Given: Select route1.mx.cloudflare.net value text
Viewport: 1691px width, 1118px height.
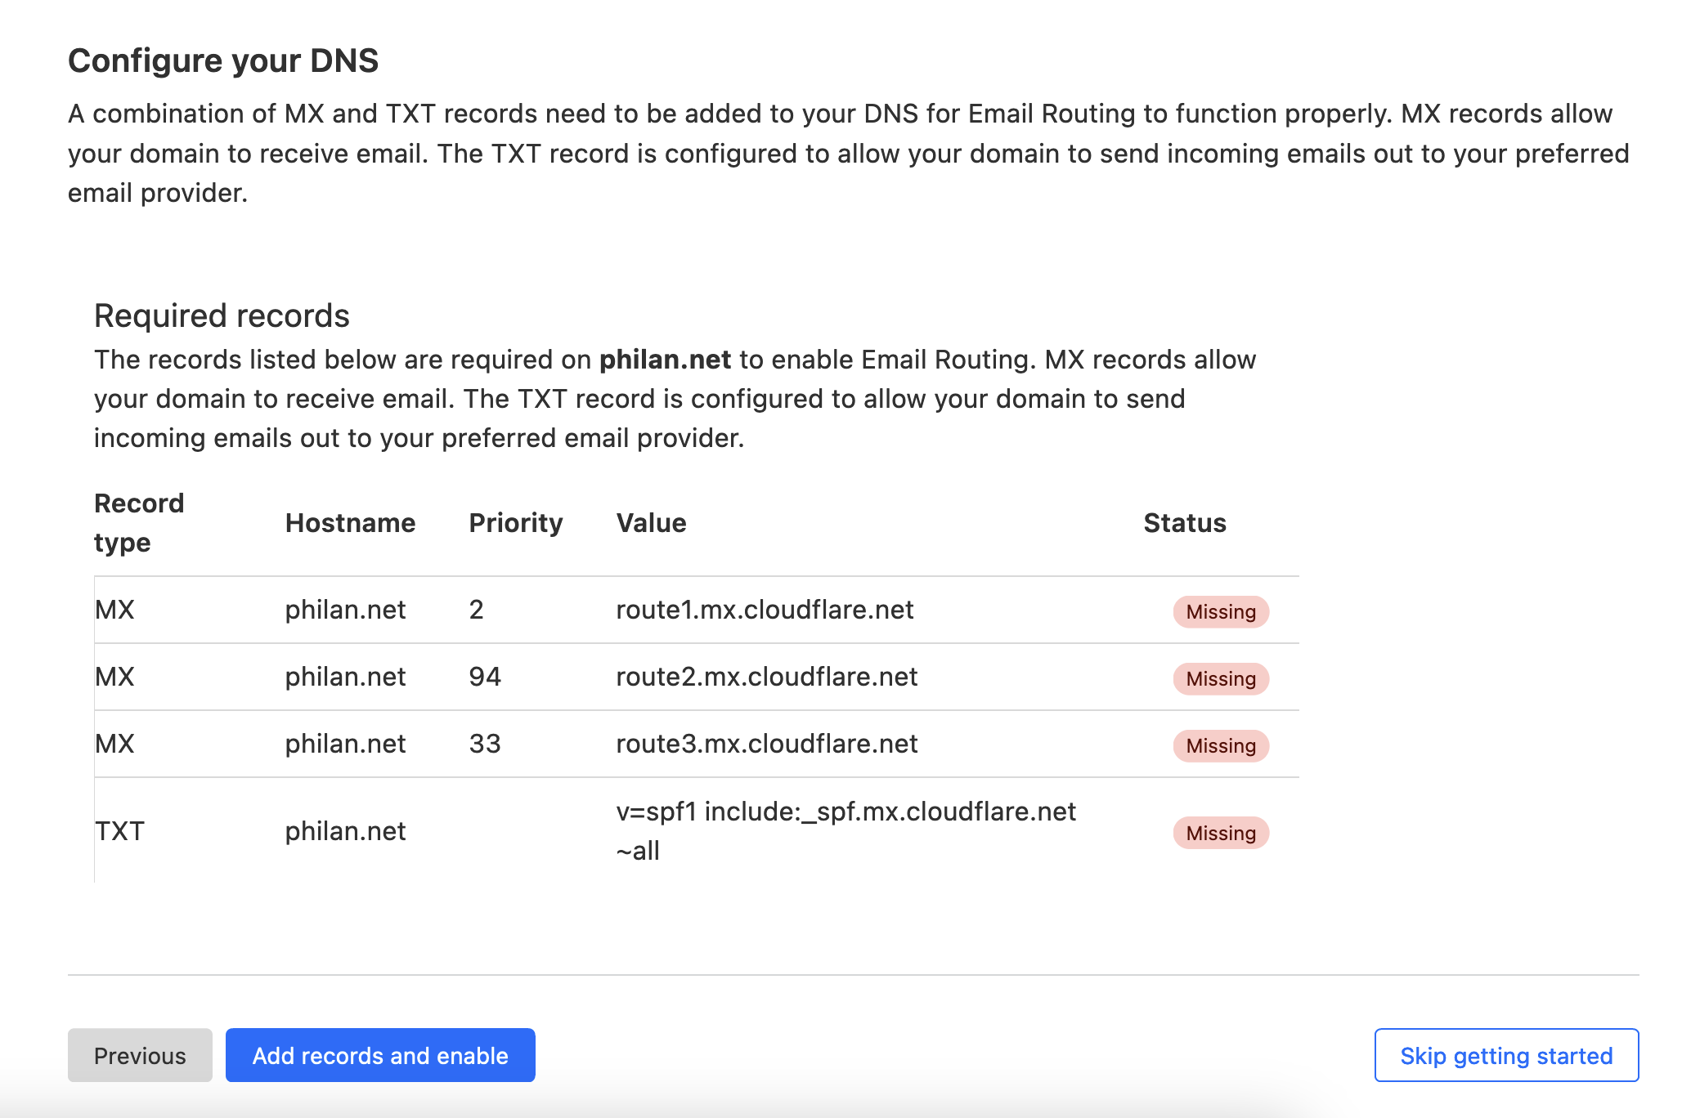Looking at the screenshot, I should click(764, 610).
